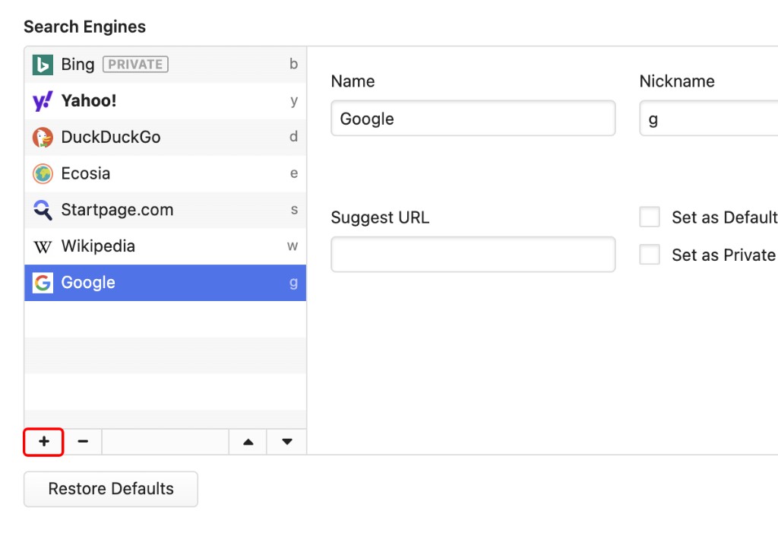Click the PRIVATE badge next to Bing
The height and width of the screenshot is (536, 778).
point(135,65)
